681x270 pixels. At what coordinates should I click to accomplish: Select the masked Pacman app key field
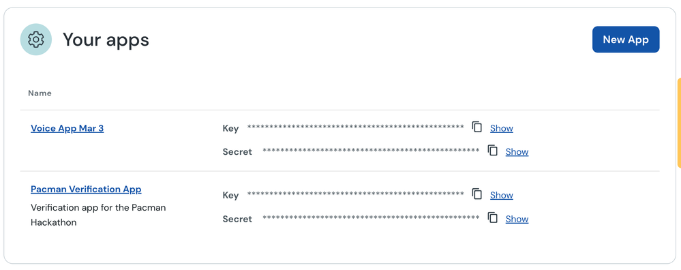356,194
